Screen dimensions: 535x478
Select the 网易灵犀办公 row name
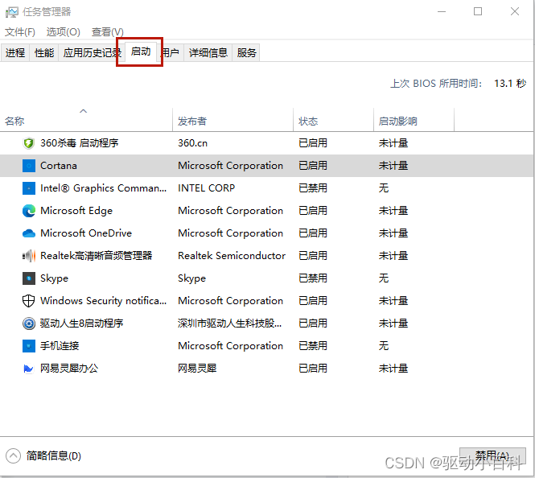click(69, 368)
